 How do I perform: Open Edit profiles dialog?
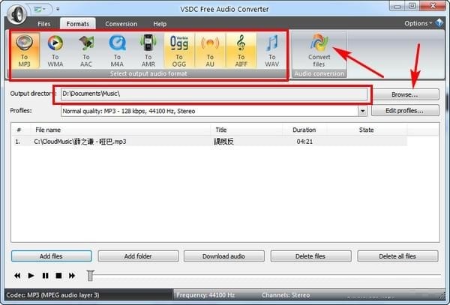[405, 111]
